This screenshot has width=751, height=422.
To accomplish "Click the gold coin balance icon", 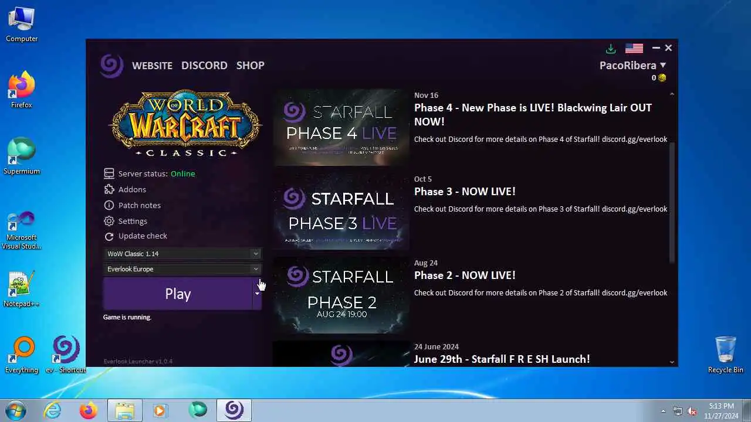I will tap(662, 77).
